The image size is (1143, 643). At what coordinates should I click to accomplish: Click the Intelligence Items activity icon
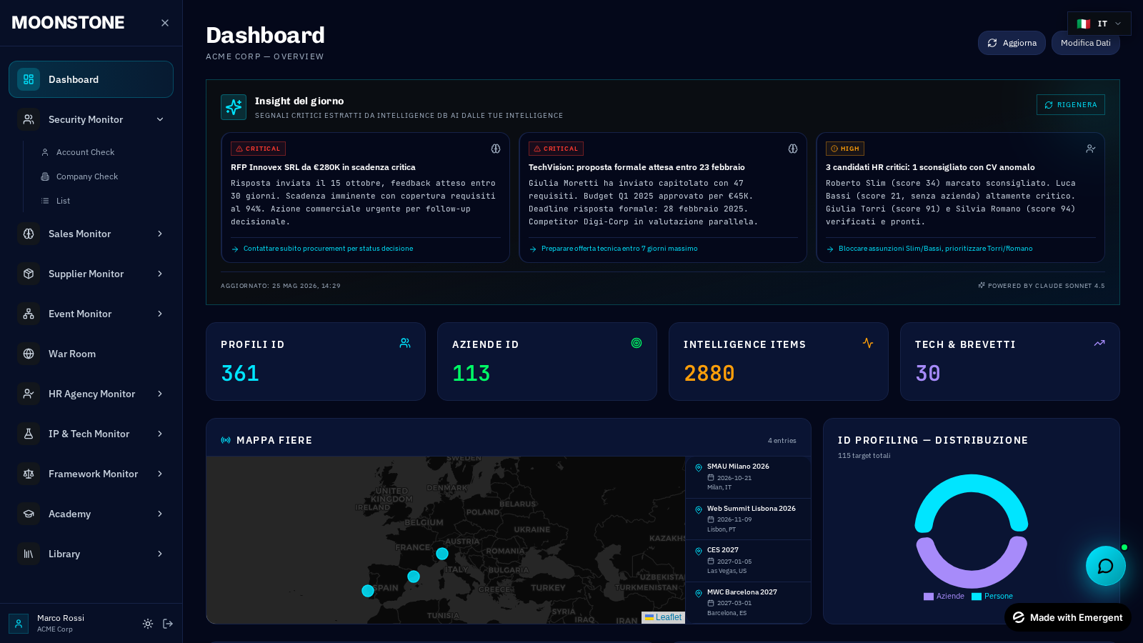(868, 343)
